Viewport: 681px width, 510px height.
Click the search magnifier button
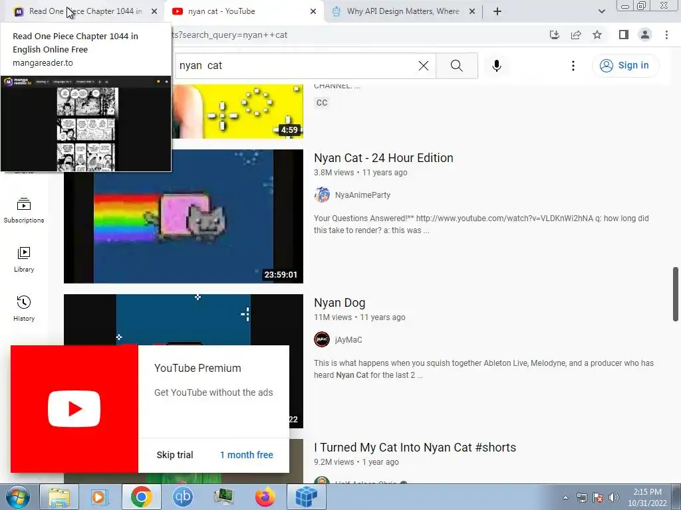coord(456,66)
